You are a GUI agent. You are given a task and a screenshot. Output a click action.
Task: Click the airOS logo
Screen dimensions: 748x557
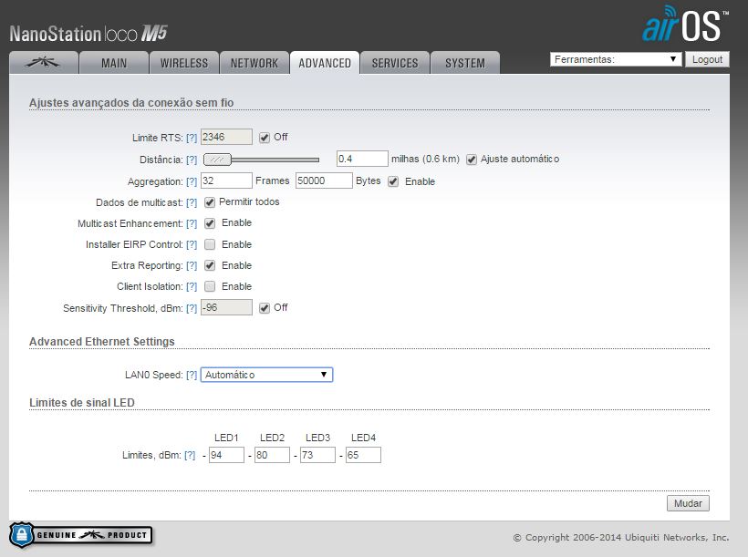[x=685, y=24]
